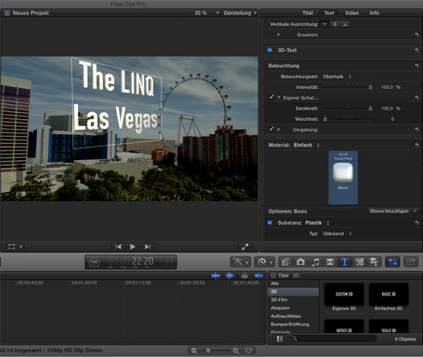Collapse the Eigener Schatten group
Viewport: 423px width, 357px height.
pyautogui.click(x=279, y=98)
